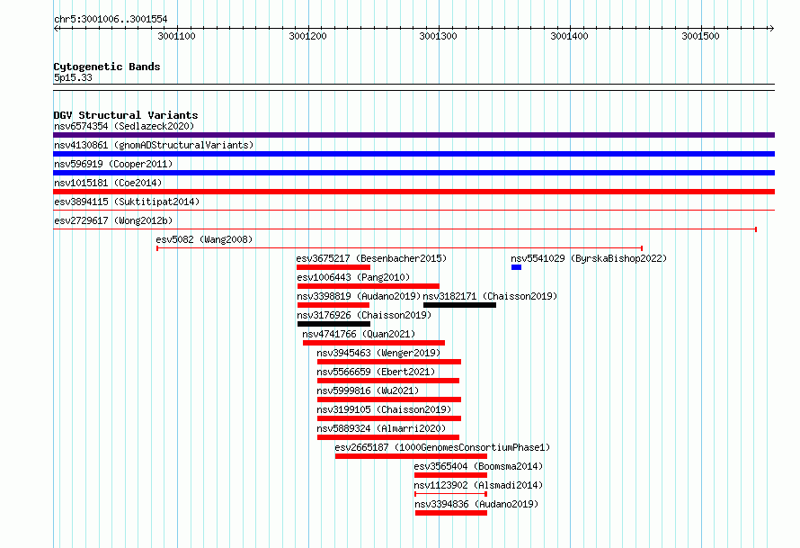Click the red nsv3398819 variant bar
800x548 pixels.
[x=333, y=305]
